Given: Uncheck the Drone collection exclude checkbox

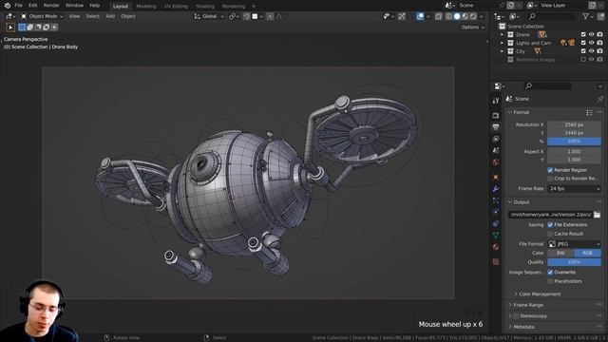Looking at the screenshot, I should point(583,34).
